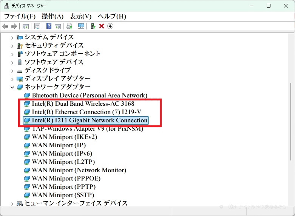The height and width of the screenshot is (216, 295).
Task: Click the blue Help question-mark icon
Action: 49,26
